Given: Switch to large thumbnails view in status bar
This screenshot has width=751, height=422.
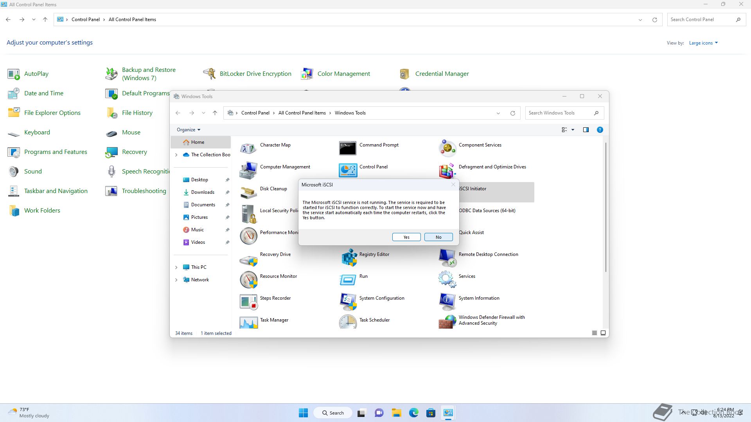Looking at the screenshot, I should [x=603, y=333].
